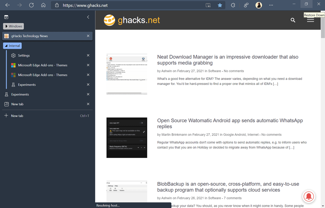View site lock information
Screen dimensions: 325x208
coord(57,5)
